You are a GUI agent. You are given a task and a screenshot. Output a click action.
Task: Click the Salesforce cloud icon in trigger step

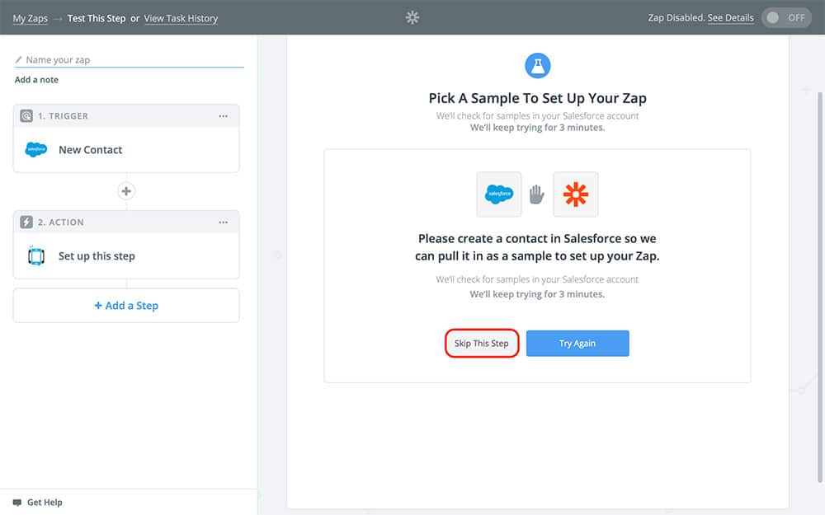36,150
